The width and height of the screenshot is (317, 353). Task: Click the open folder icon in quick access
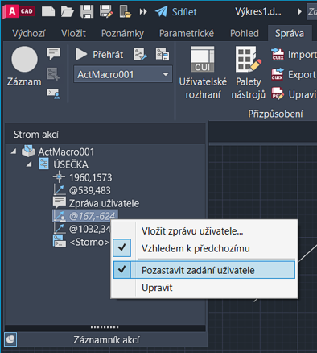pos(68,11)
